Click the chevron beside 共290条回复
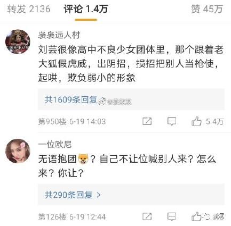This screenshot has width=231, height=226. coord(99,195)
